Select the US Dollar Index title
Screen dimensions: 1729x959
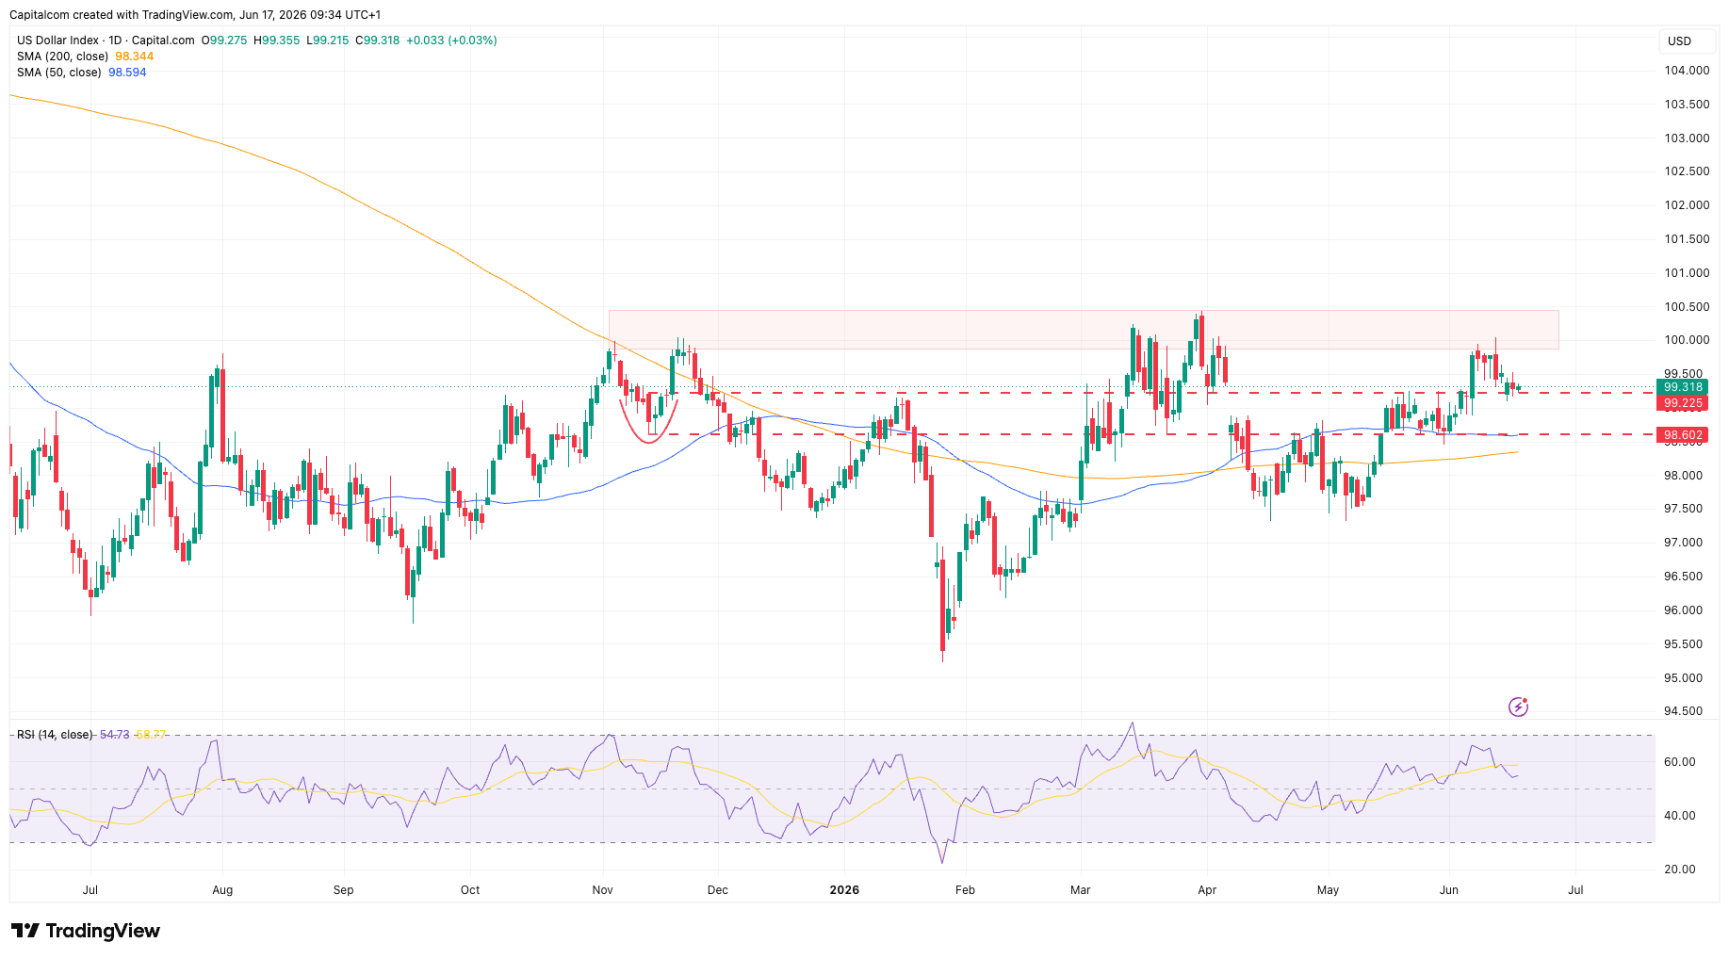coord(106,41)
